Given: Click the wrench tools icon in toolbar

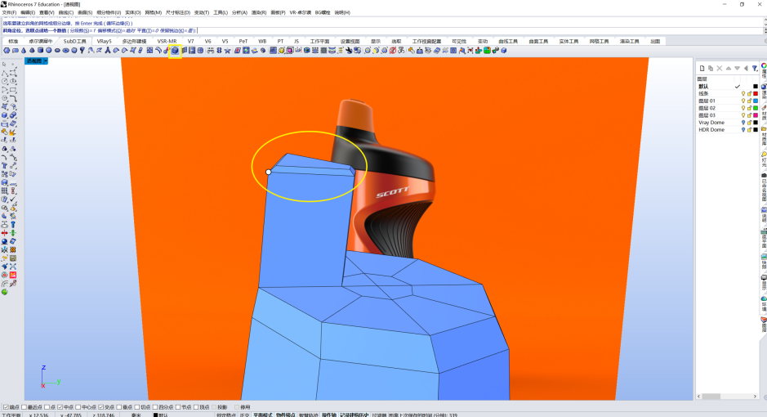Looking at the screenshot, I should 349,51.
